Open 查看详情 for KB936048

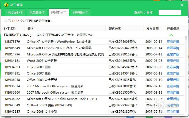173,80
